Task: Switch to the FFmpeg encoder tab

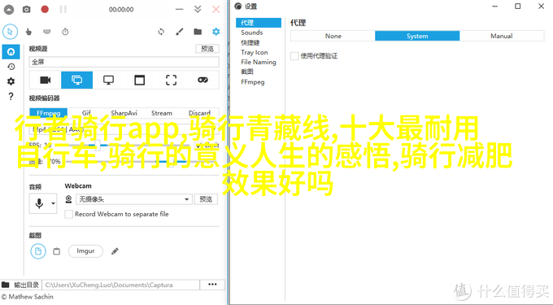Action: coord(49,113)
